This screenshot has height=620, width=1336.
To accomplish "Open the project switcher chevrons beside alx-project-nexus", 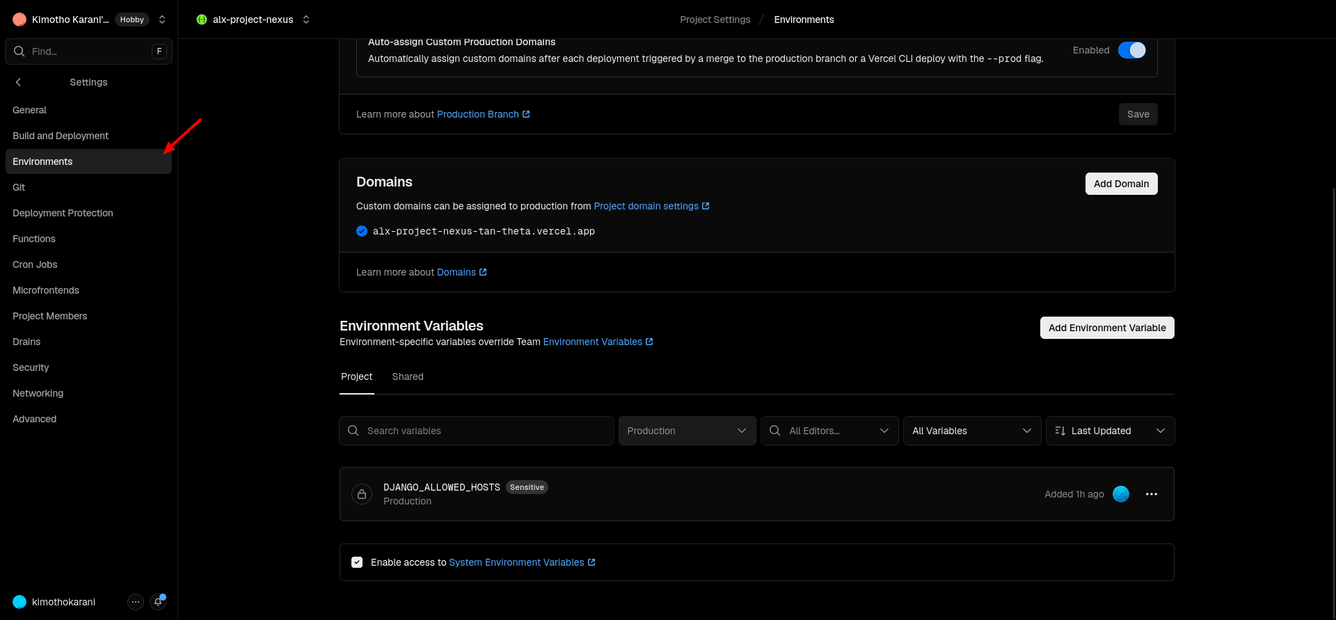I will [x=306, y=19].
